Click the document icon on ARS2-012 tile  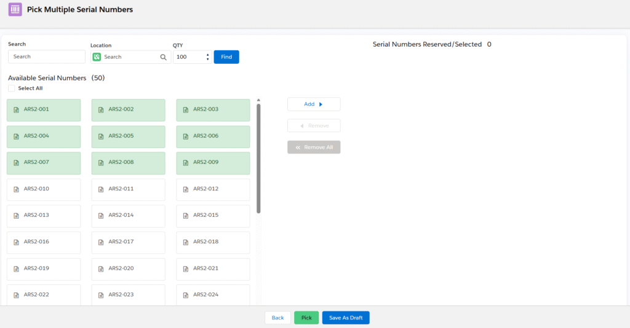186,189
